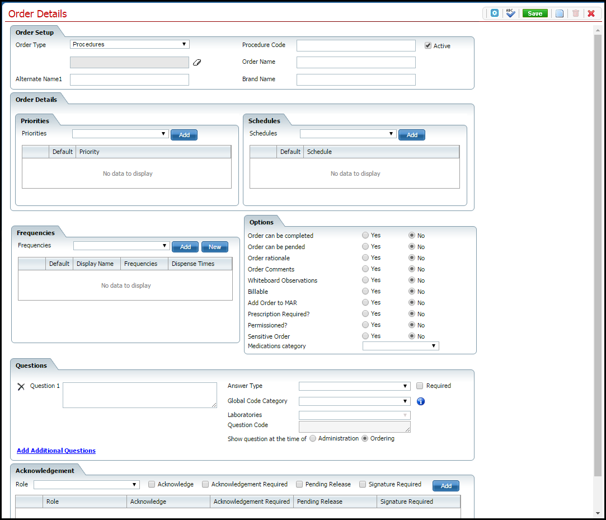Viewport: 606px width, 520px height.
Task: Remove Question 1 using X icon
Action: point(21,387)
